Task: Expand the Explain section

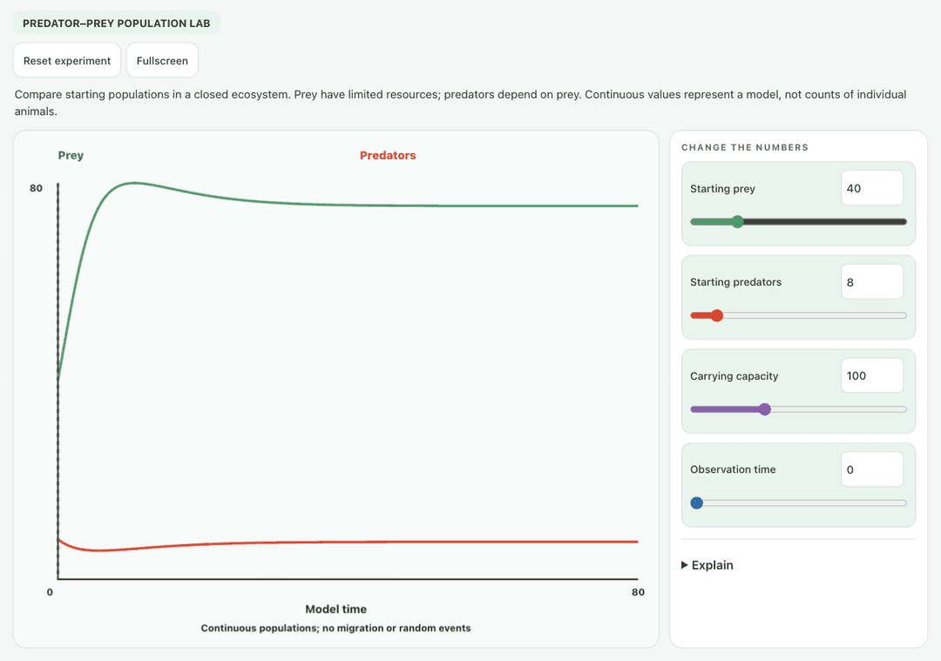Action: point(707,565)
